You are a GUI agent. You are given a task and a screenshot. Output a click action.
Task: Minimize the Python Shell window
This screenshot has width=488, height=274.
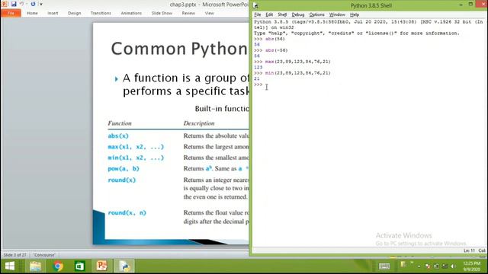461,5
